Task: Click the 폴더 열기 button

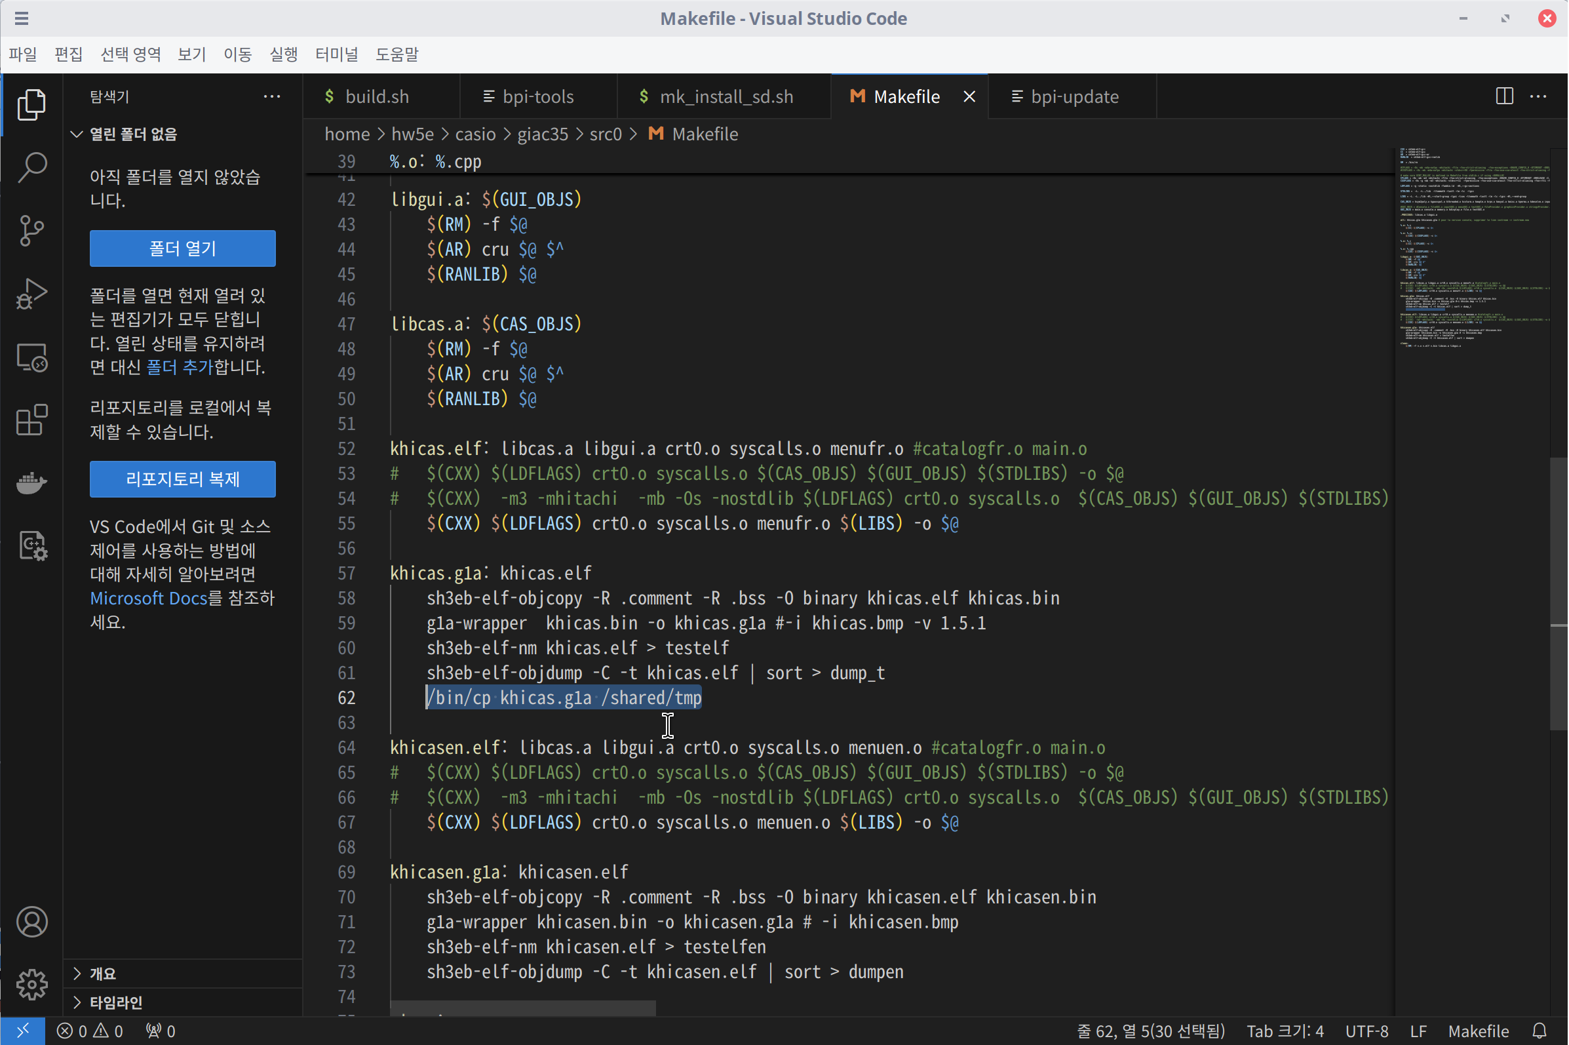Action: point(183,248)
